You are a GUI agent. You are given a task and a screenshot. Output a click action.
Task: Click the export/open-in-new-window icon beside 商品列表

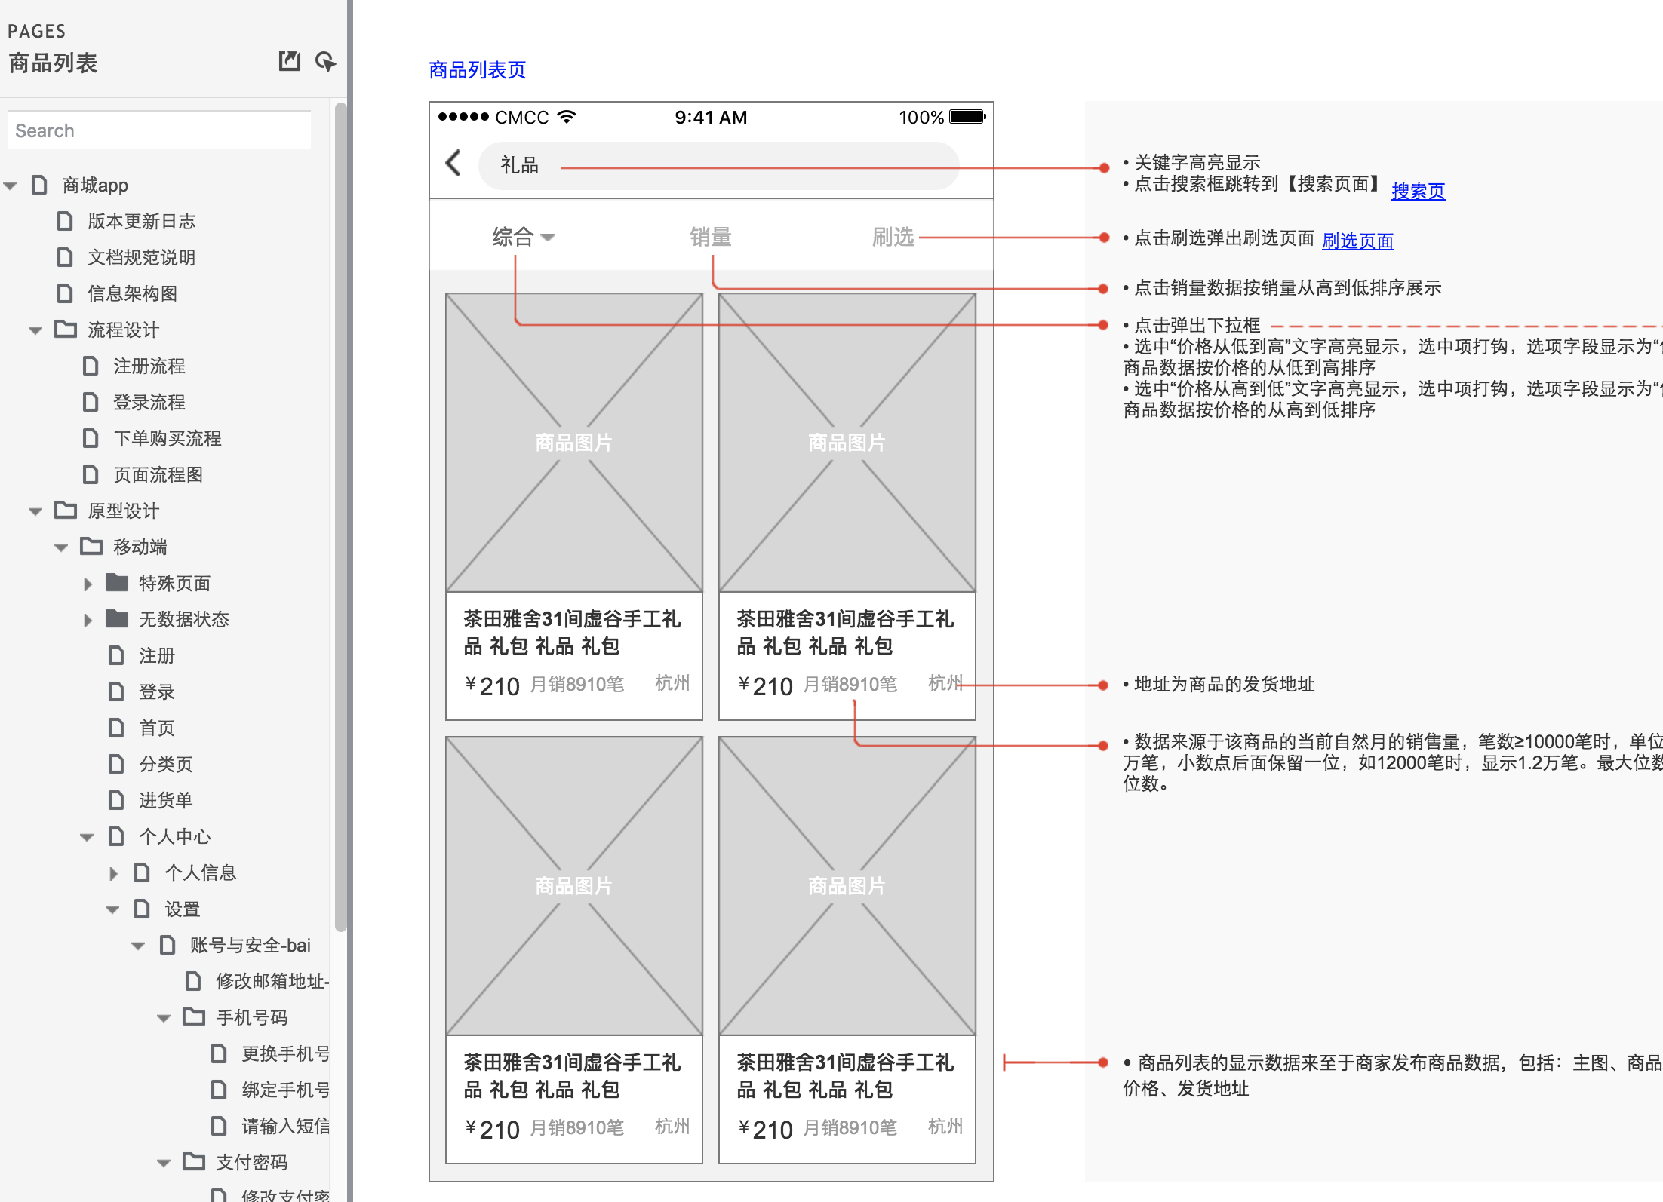coord(290,61)
